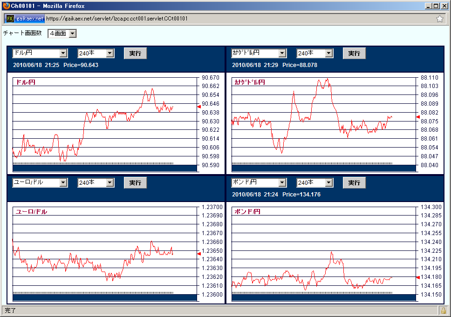Image resolution: width=451 pixels, height=317 pixels.
Task: Click the URL address field
Action: pyautogui.click(x=233, y=19)
